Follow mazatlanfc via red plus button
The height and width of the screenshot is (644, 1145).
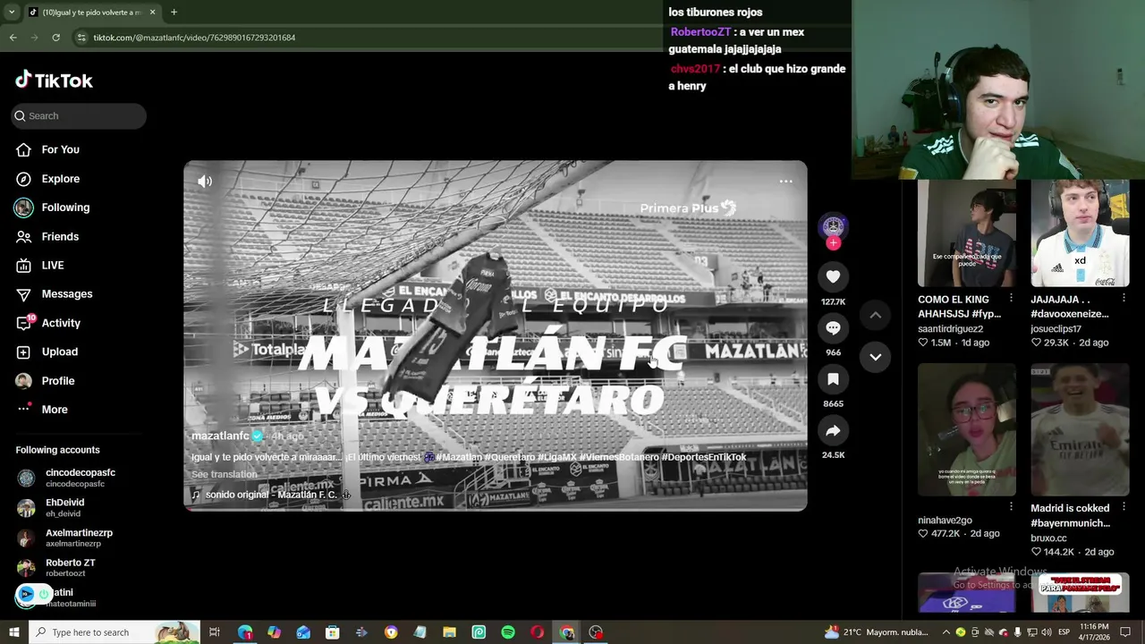tap(833, 243)
